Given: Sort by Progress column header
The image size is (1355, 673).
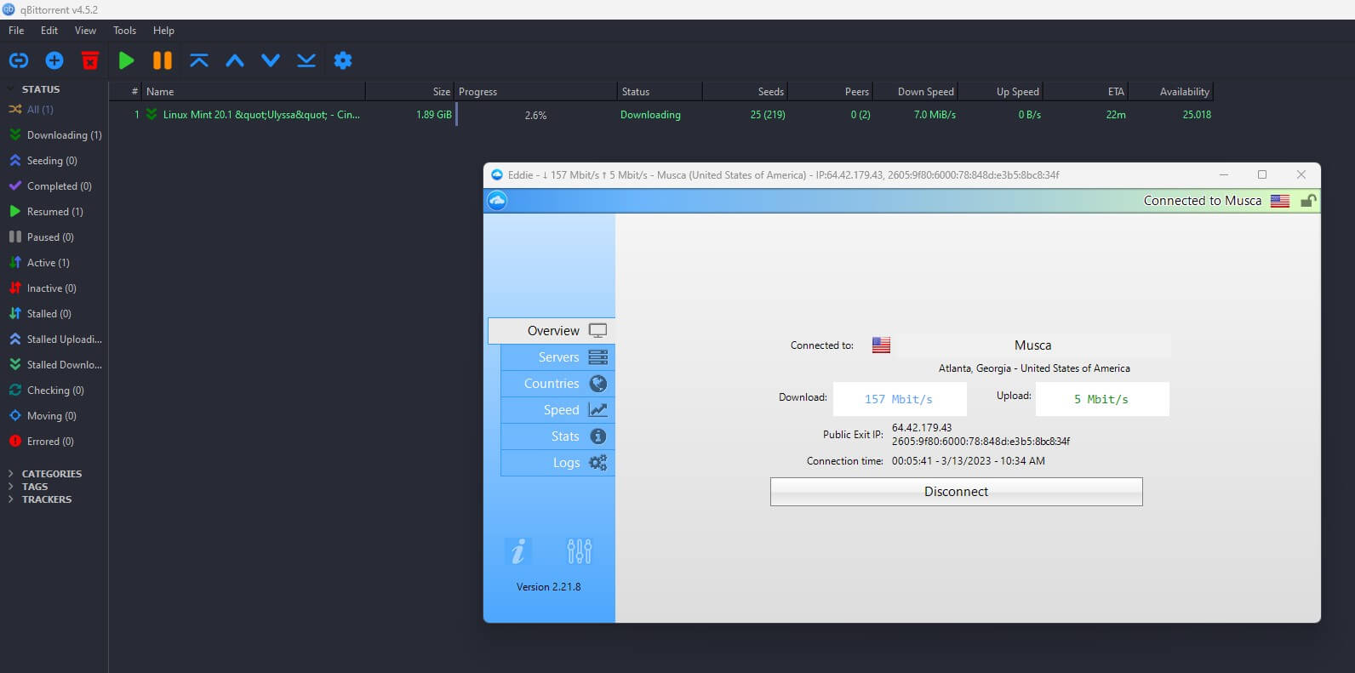Looking at the screenshot, I should (x=536, y=91).
